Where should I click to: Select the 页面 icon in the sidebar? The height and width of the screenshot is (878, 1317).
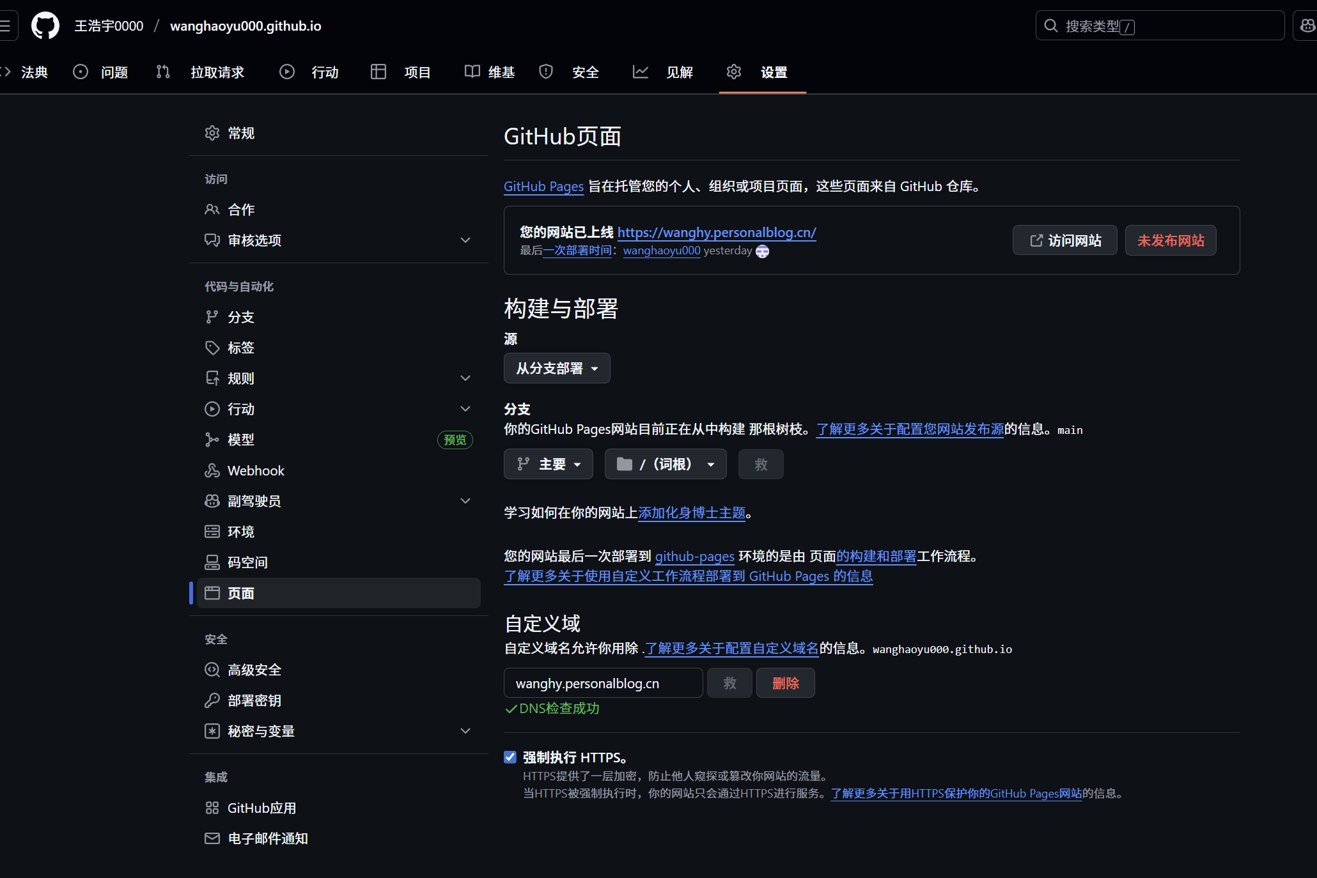pos(212,593)
